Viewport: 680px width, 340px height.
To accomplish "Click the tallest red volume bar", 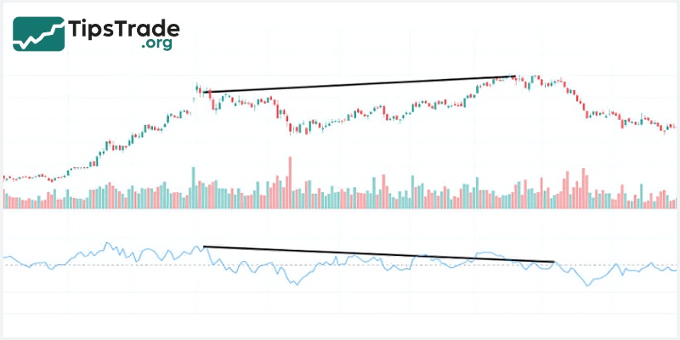I will click(x=290, y=181).
